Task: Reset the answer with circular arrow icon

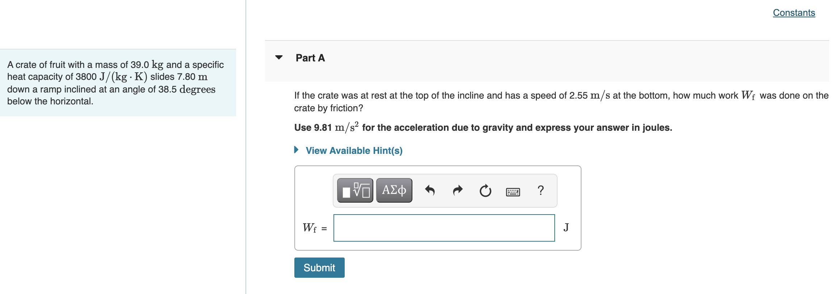Action: 486,190
